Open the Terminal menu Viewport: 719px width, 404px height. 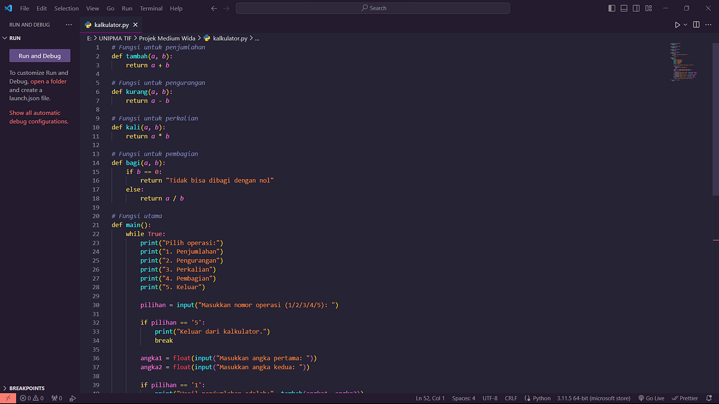click(151, 8)
